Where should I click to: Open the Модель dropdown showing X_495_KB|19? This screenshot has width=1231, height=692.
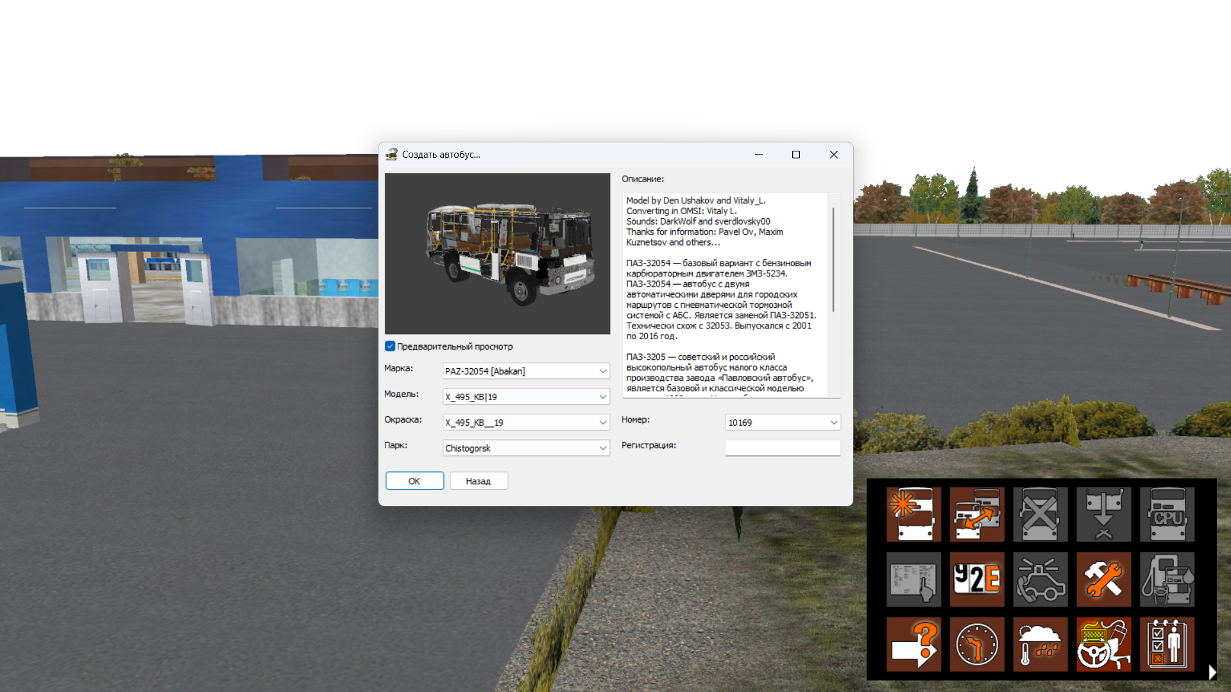[x=526, y=397]
